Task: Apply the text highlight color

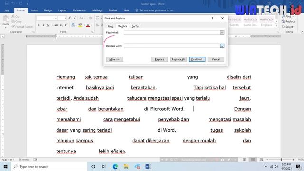Action: coord(80,25)
